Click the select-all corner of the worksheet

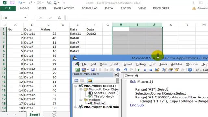tap(4, 25)
